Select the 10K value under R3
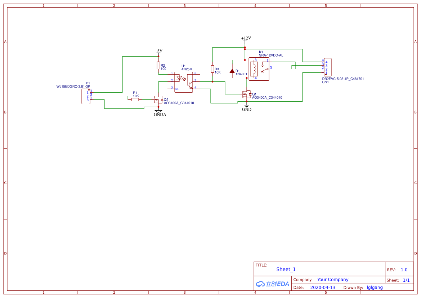Viewport: 421px width, 298px height. (218, 72)
